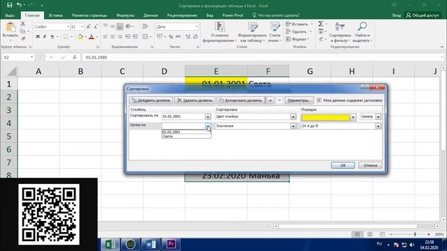Open Sort & Filter (Сортировка и фильтр)
This screenshot has height=251, width=447.
[x=340, y=32]
